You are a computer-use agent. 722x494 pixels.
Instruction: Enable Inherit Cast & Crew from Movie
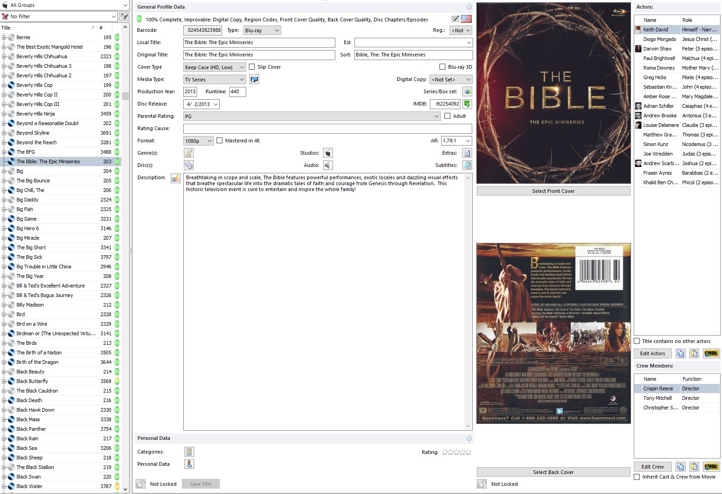pyautogui.click(x=637, y=477)
